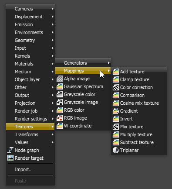
Task: Expand the Displacement submenu arrow
Action: 52,17
